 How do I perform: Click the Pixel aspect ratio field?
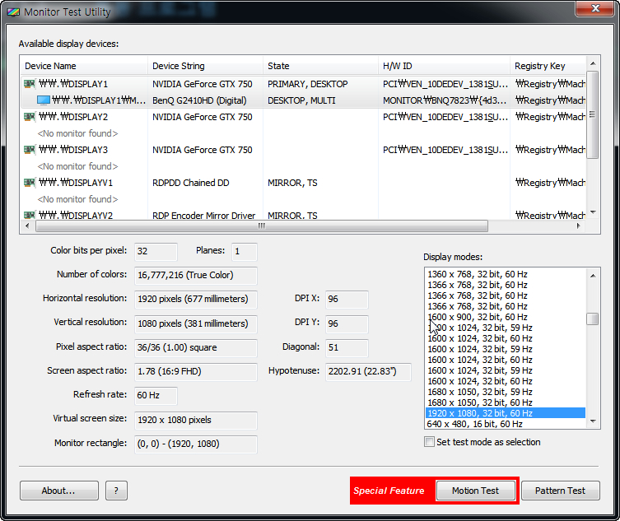[x=196, y=348]
